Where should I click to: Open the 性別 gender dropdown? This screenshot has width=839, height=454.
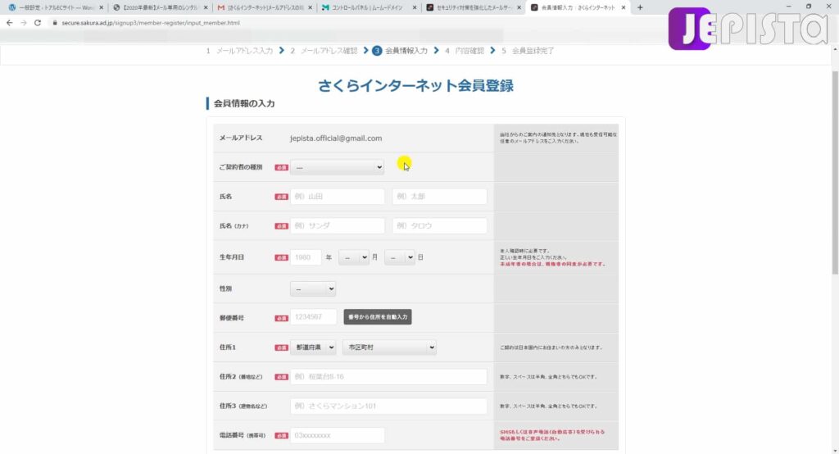tap(313, 289)
